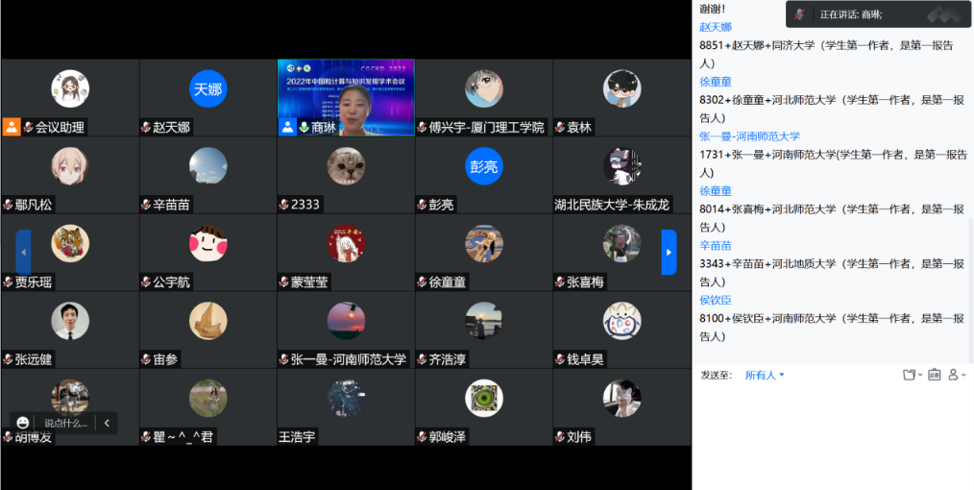Open the emoji picker in floating chat bar
The image size is (974, 490).
23,423
